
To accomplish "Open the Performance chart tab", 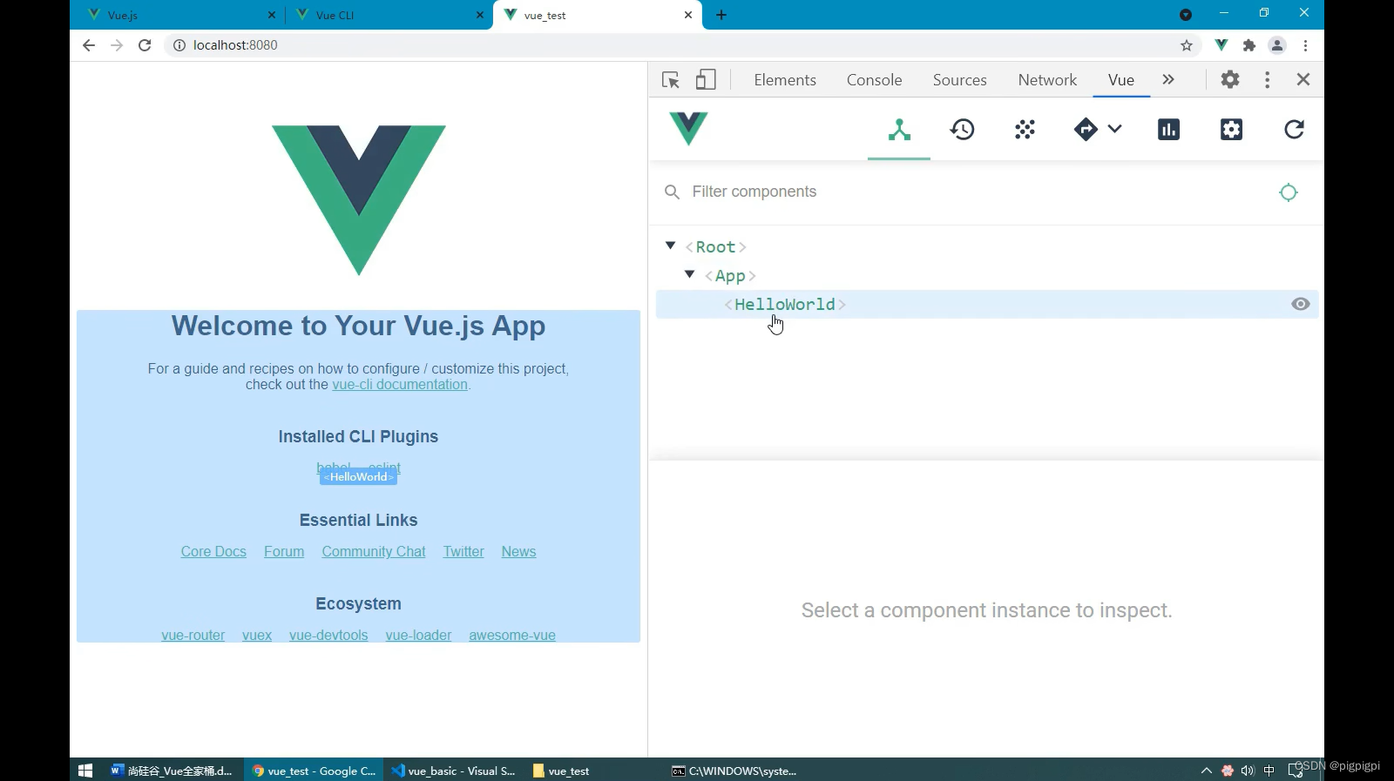I will [1168, 130].
